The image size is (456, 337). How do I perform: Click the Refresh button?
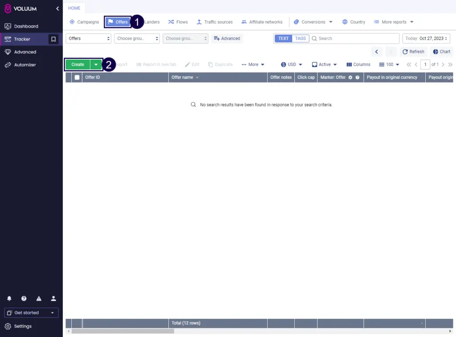(413, 51)
